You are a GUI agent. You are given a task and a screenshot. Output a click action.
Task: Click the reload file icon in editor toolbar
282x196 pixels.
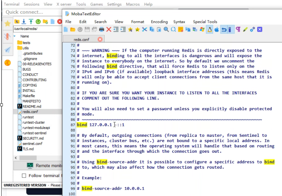(80, 29)
